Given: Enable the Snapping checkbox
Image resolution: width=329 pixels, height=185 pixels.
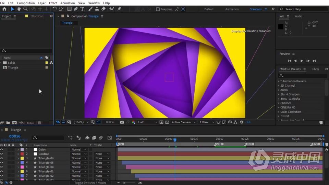Looking at the screenshot, I should (x=158, y=9).
